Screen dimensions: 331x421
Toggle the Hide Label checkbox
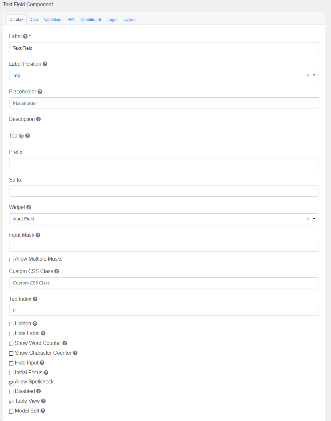coord(11,334)
